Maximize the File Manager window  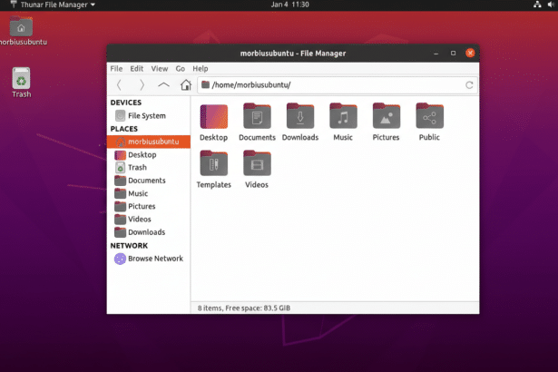coord(453,53)
